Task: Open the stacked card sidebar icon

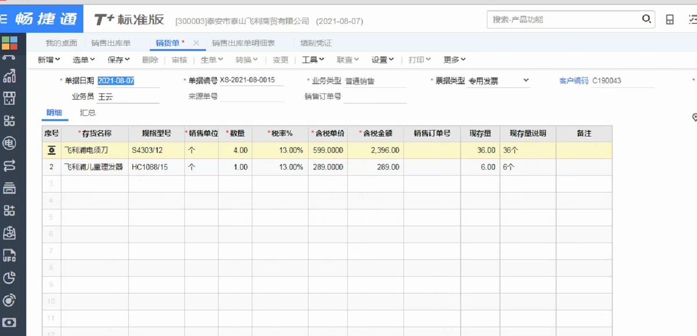Action: pos(9,188)
